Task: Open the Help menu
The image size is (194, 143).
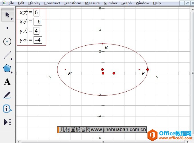Action: click(x=157, y=3)
